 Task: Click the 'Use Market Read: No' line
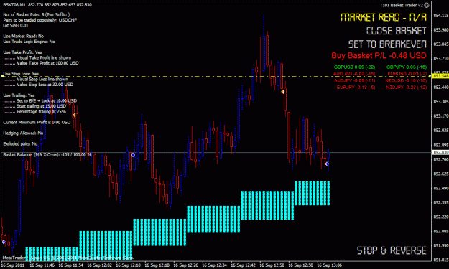click(24, 37)
